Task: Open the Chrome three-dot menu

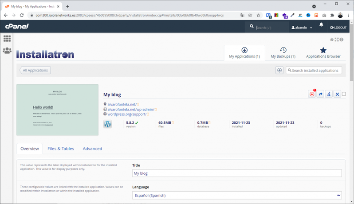Action: [348, 16]
